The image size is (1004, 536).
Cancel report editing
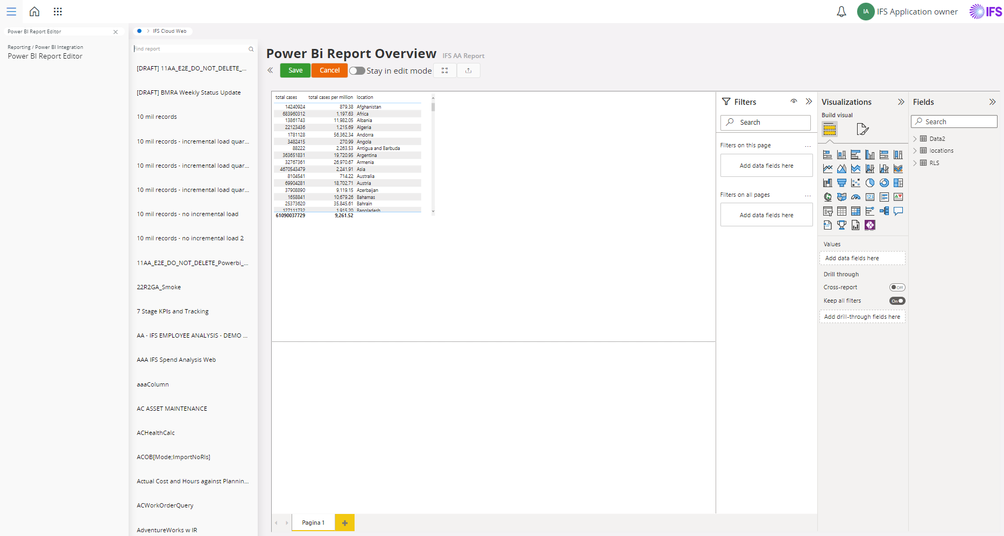click(329, 70)
